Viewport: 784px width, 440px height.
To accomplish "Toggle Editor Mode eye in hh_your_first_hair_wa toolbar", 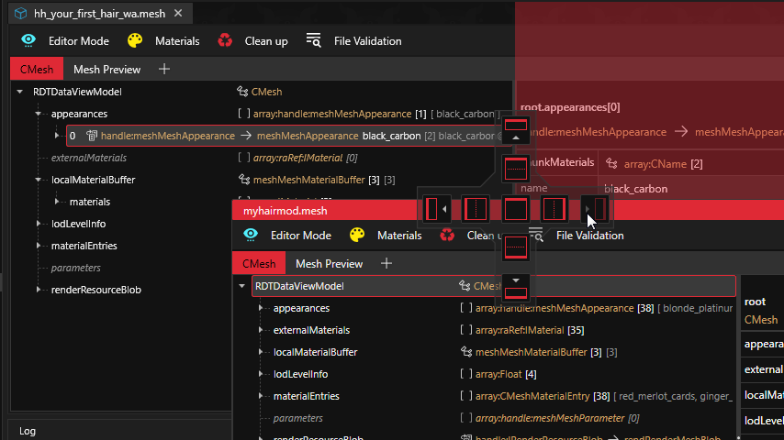I will click(x=28, y=41).
